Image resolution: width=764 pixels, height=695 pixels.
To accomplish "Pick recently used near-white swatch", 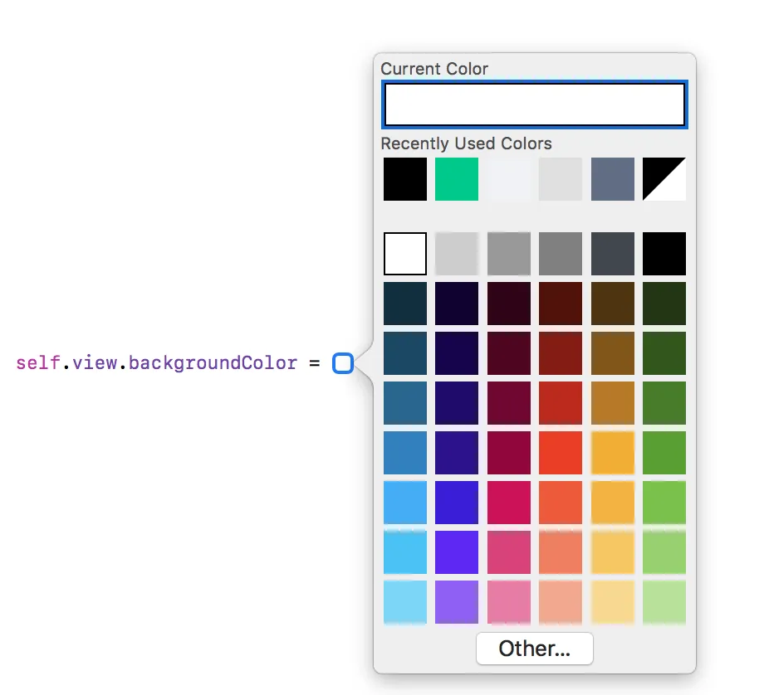I will [x=509, y=179].
